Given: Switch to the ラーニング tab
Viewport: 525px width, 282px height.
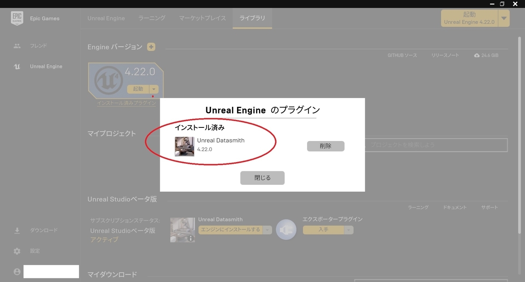Looking at the screenshot, I should [151, 18].
